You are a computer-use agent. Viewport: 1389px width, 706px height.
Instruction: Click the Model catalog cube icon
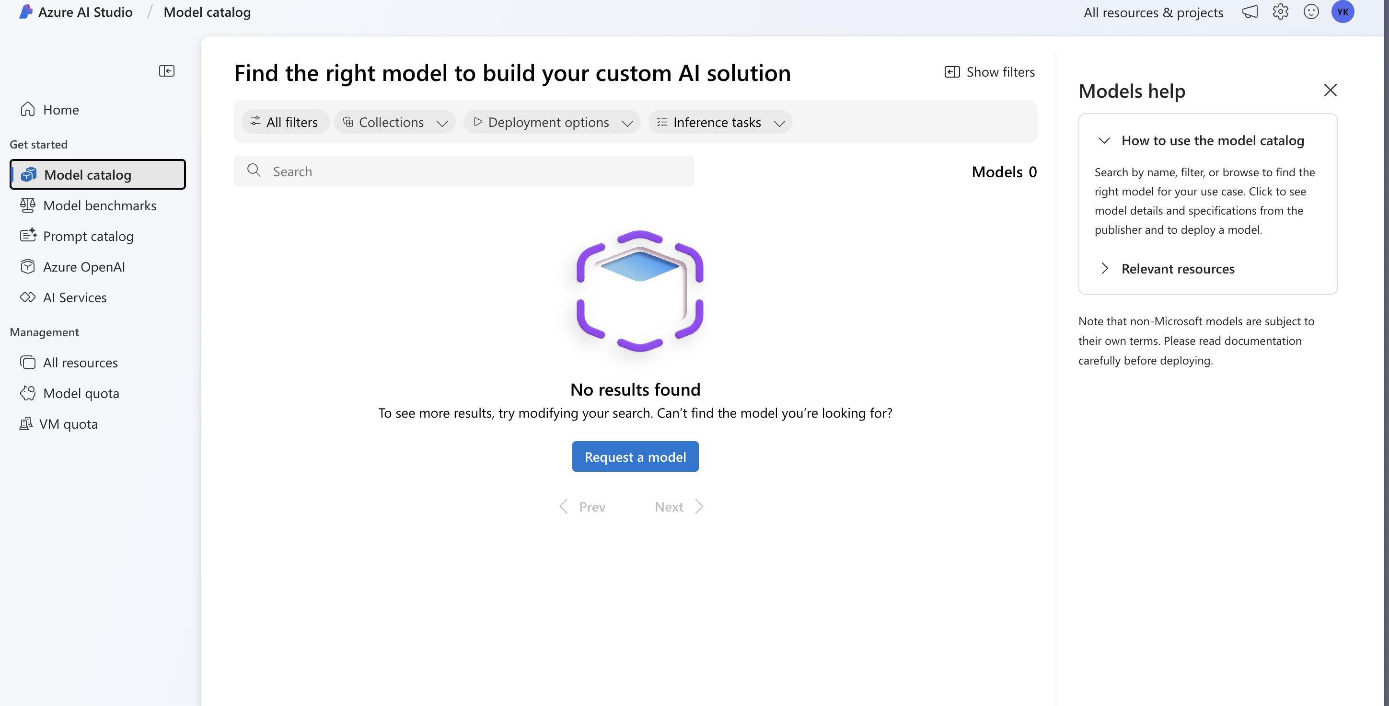(x=29, y=175)
